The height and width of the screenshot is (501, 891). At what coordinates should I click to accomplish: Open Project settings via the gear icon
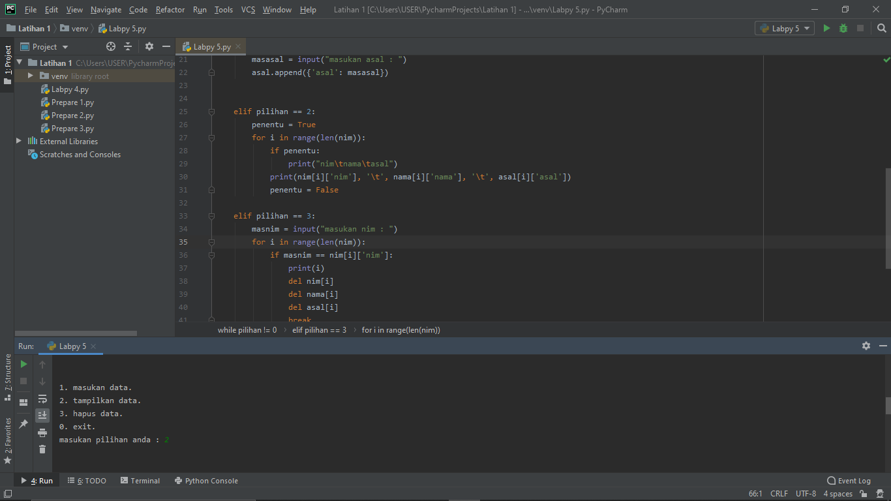tap(149, 46)
